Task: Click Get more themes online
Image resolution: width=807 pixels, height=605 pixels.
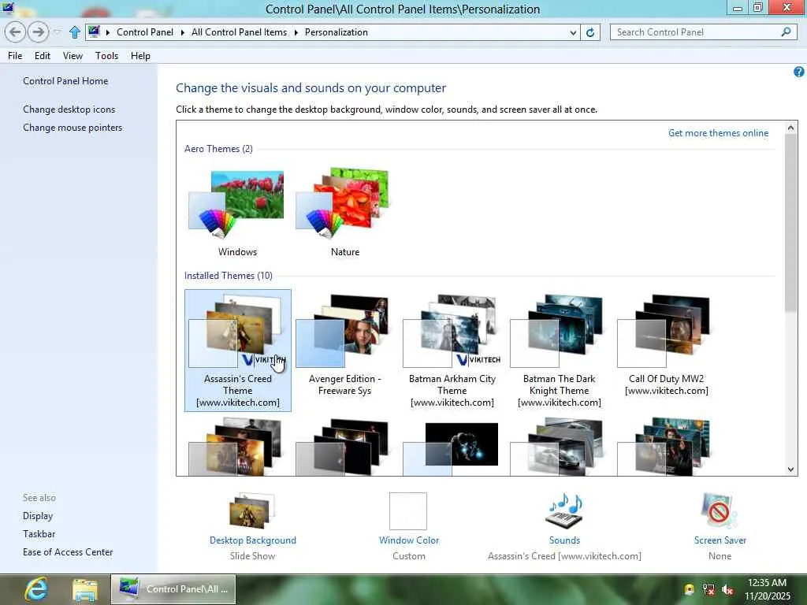Action: 718,132
